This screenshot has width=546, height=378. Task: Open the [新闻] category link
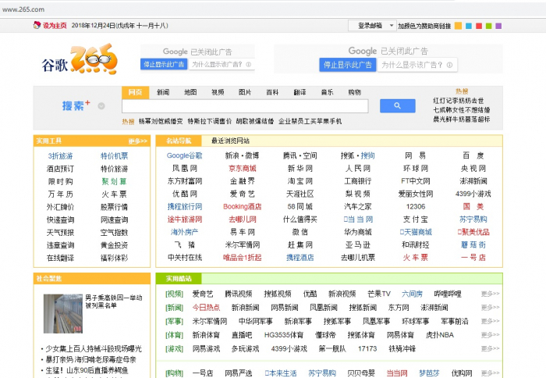coord(174,308)
